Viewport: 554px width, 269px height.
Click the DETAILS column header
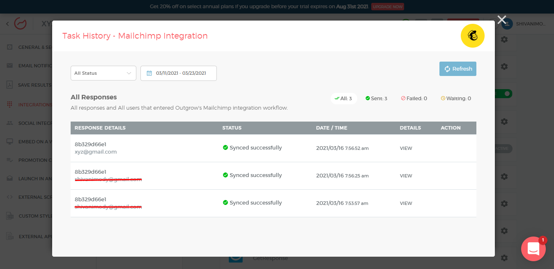pos(410,128)
